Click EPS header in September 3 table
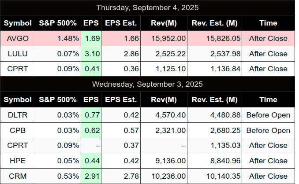This screenshot has height=184, width=299. (x=91, y=100)
